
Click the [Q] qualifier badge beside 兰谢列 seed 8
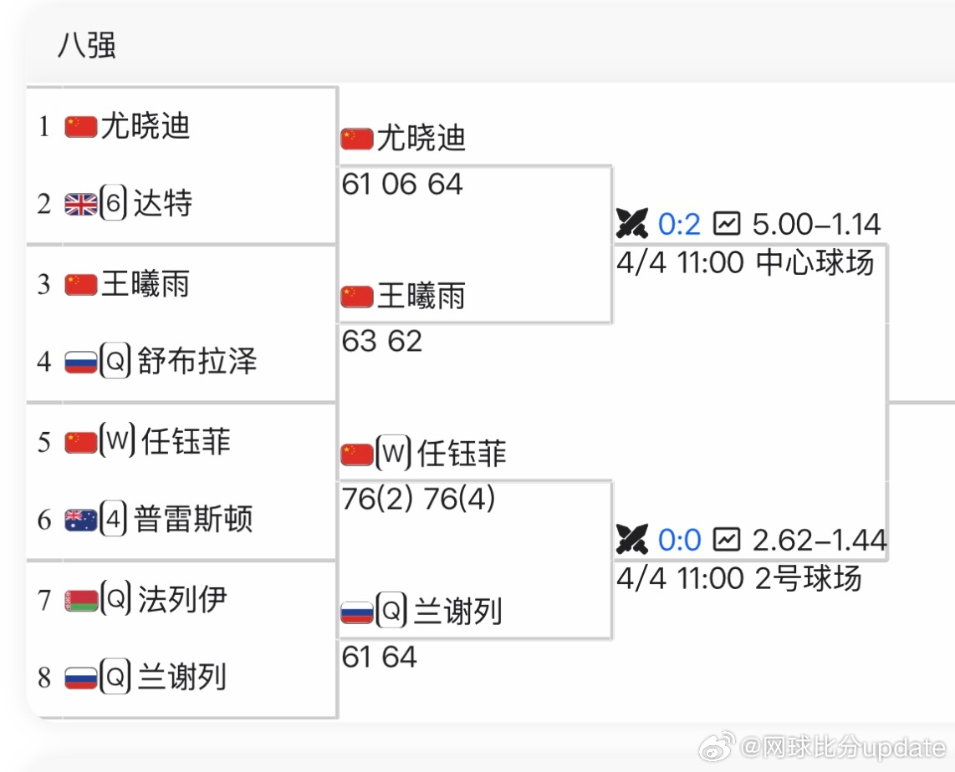(113, 678)
